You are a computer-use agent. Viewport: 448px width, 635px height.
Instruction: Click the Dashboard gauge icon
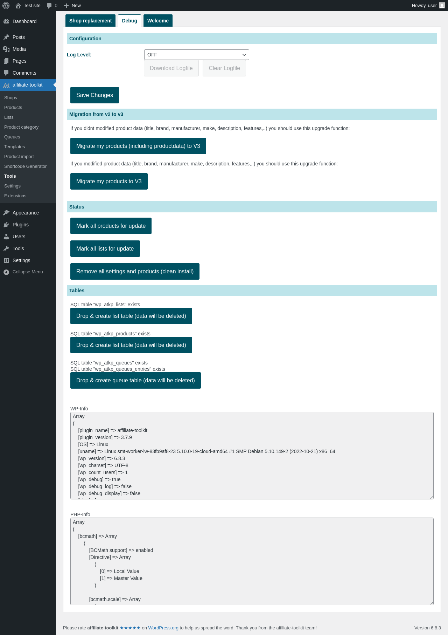pos(6,21)
